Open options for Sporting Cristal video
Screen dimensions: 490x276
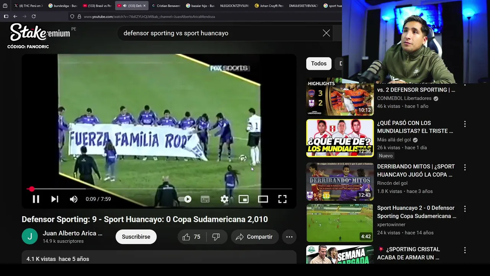[x=465, y=250]
